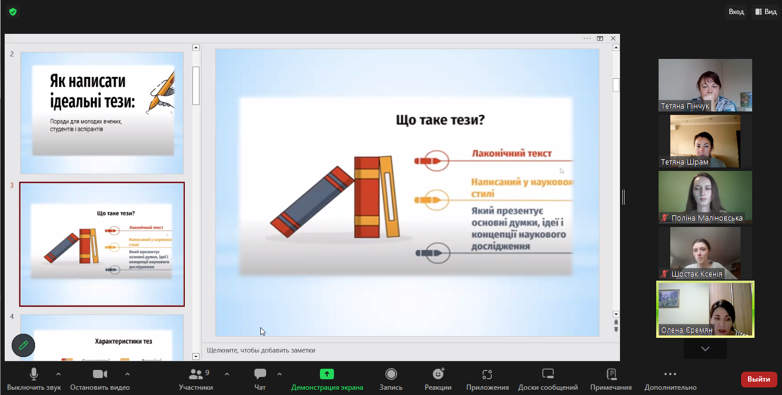Viewport: 782px width, 395px height.
Task: Open the Участники participants panel
Action: tap(196, 379)
